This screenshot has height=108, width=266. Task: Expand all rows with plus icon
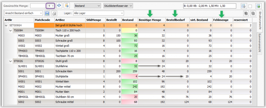click(246, 13)
